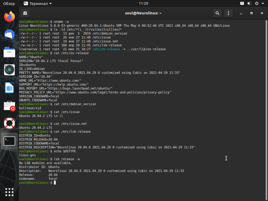Click the /etc/debian_version listing row
The width and height of the screenshot is (268, 201).
73,33
